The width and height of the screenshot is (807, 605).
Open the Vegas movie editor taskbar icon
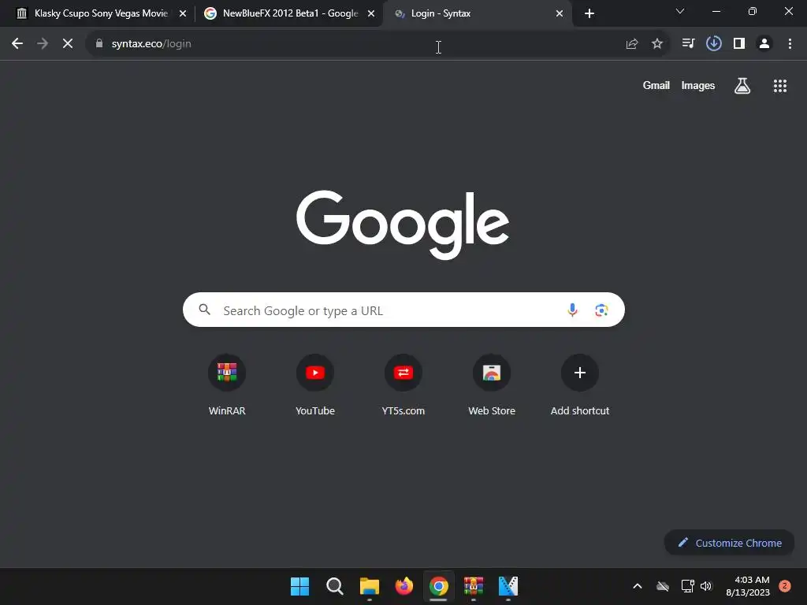click(x=508, y=586)
